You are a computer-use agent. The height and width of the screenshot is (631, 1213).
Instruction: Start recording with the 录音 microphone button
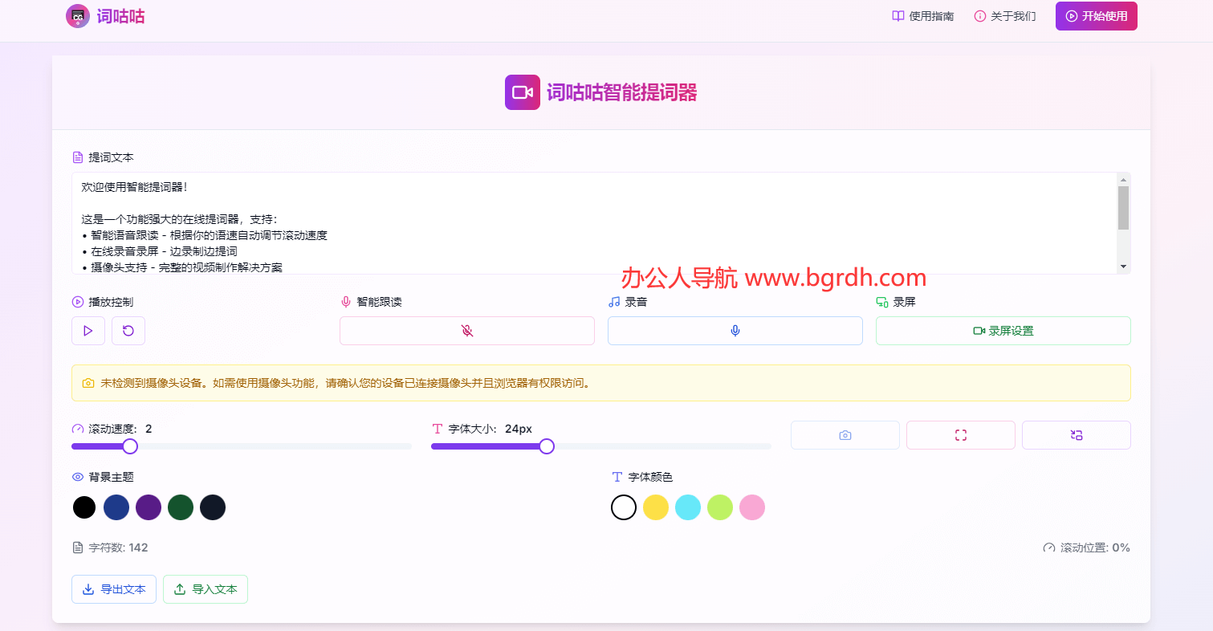point(735,330)
